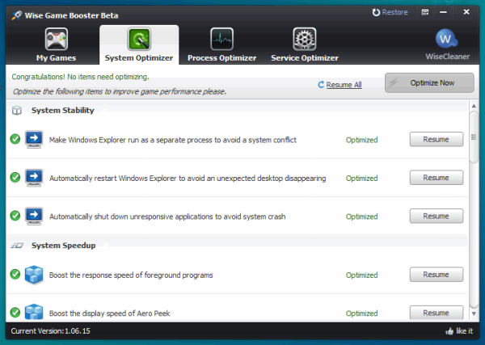Screen dimensions: 485x345
Task: Select the System Stability section header
Action: click(62, 111)
